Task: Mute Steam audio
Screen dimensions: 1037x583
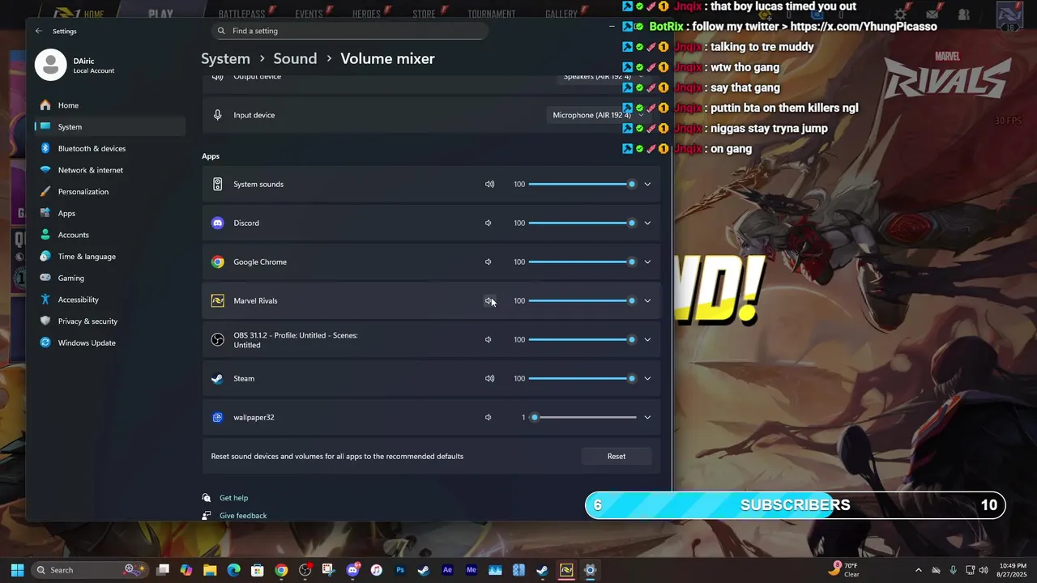Action: 489,378
